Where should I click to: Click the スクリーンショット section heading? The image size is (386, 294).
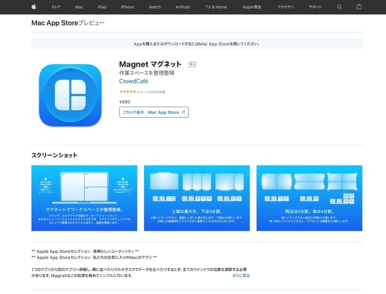coord(55,155)
